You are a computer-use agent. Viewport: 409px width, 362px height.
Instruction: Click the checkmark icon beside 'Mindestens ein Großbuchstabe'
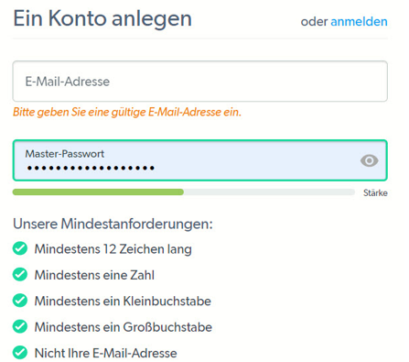click(20, 326)
